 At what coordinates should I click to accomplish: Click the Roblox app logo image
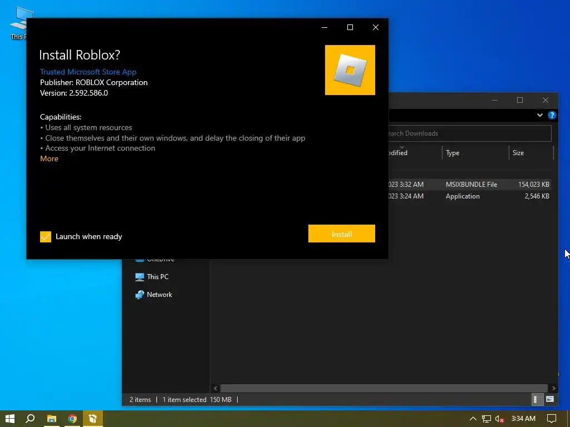coord(350,70)
